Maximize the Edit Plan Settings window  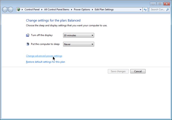click(160, 4)
